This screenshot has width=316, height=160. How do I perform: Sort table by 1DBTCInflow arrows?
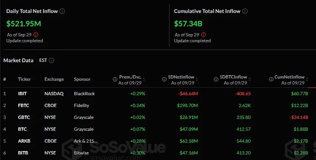click(249, 79)
